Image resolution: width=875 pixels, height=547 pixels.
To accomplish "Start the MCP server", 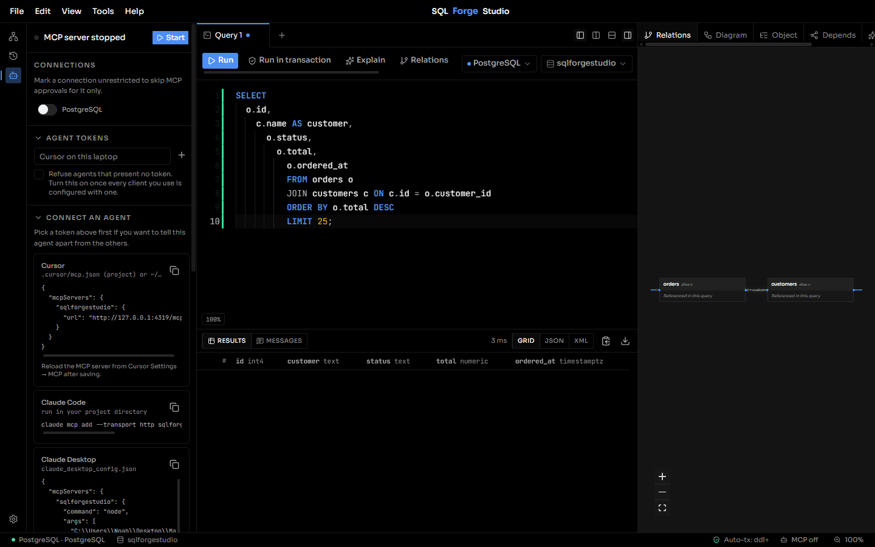I will point(170,38).
